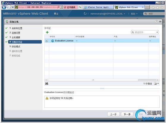Click the browser URL address field
Viewport: 166px width, 123px height.
click(x=37, y=7)
